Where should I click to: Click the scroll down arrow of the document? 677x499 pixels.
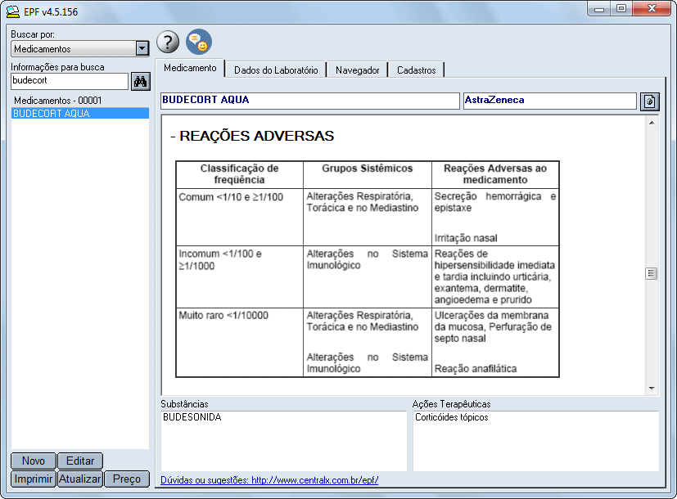coord(652,389)
